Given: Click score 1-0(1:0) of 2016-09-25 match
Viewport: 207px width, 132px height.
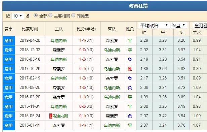Looking at the screenshot, I should tap(86, 88).
